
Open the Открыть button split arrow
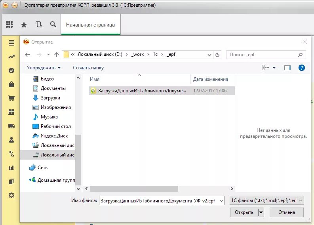(x=261, y=212)
